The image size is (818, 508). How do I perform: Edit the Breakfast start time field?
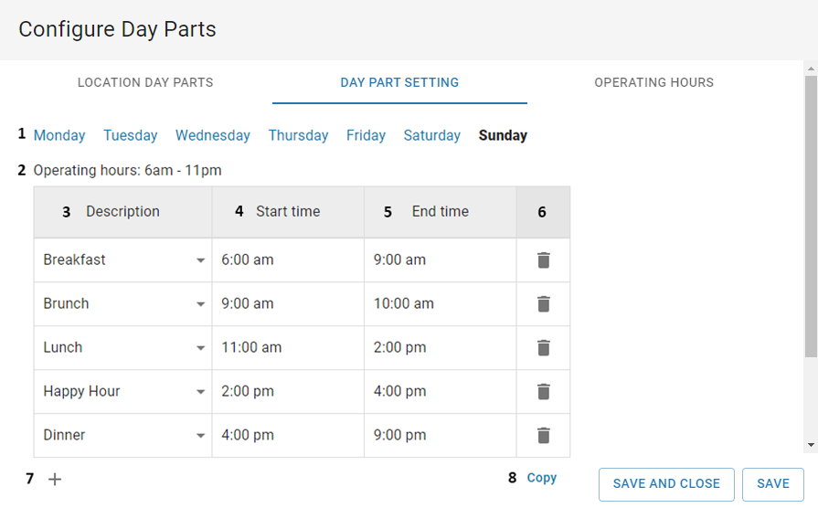(x=287, y=260)
